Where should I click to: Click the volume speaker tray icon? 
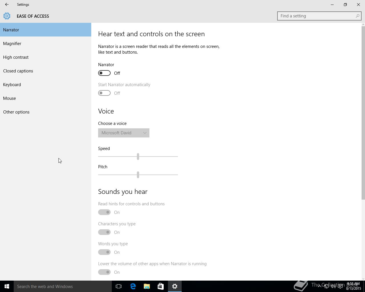click(333, 286)
